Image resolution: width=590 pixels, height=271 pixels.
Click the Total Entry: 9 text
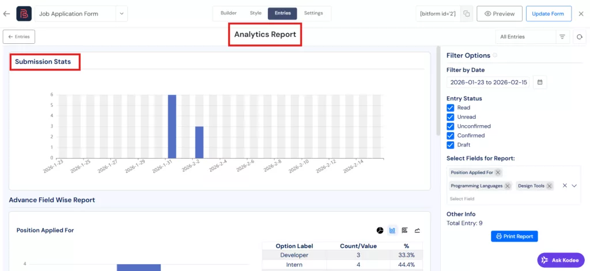click(464, 223)
